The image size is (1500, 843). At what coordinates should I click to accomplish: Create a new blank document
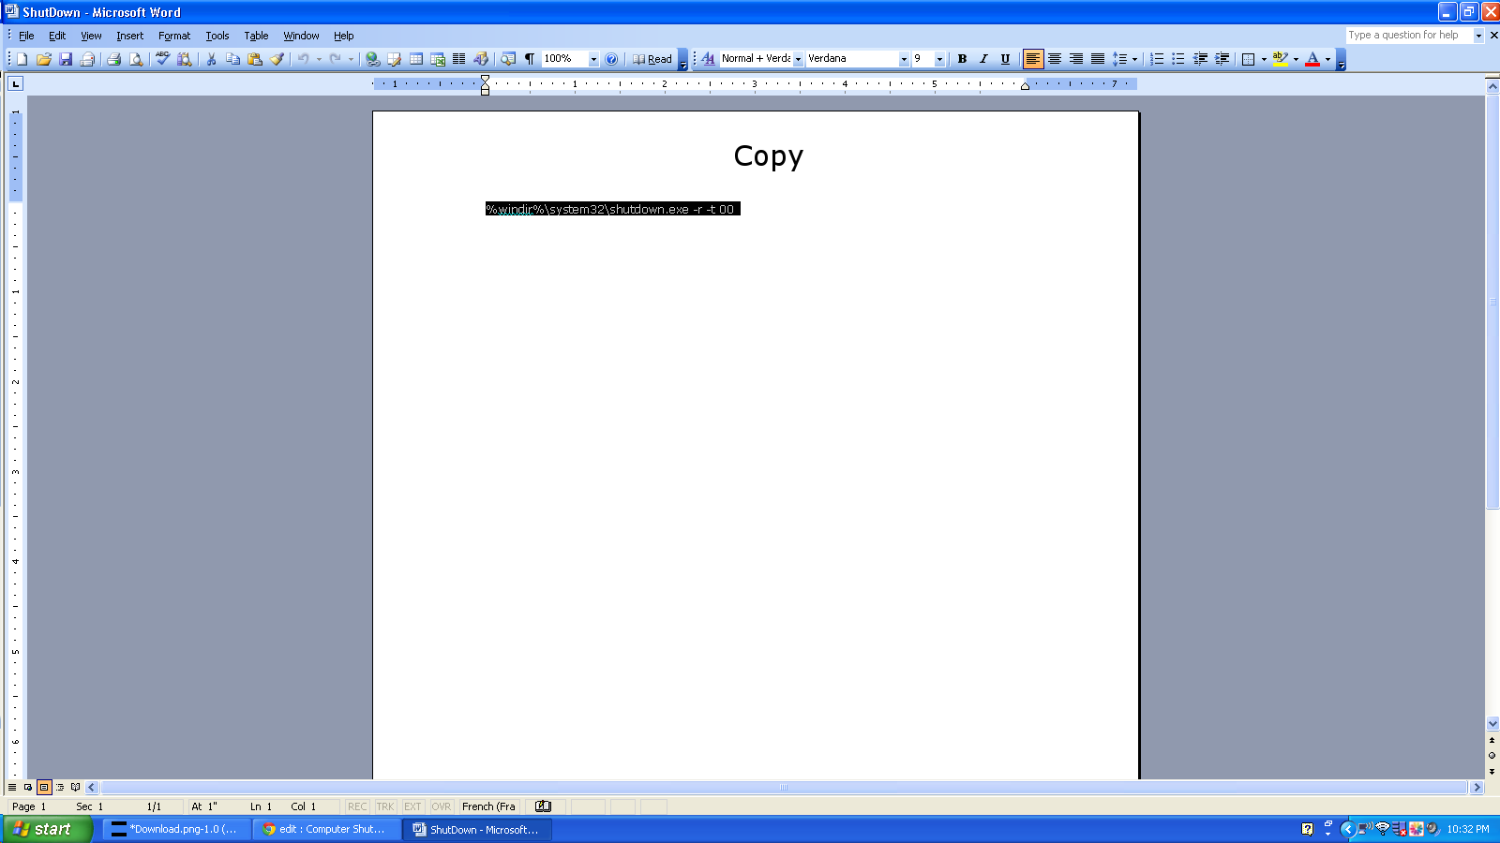coord(22,59)
